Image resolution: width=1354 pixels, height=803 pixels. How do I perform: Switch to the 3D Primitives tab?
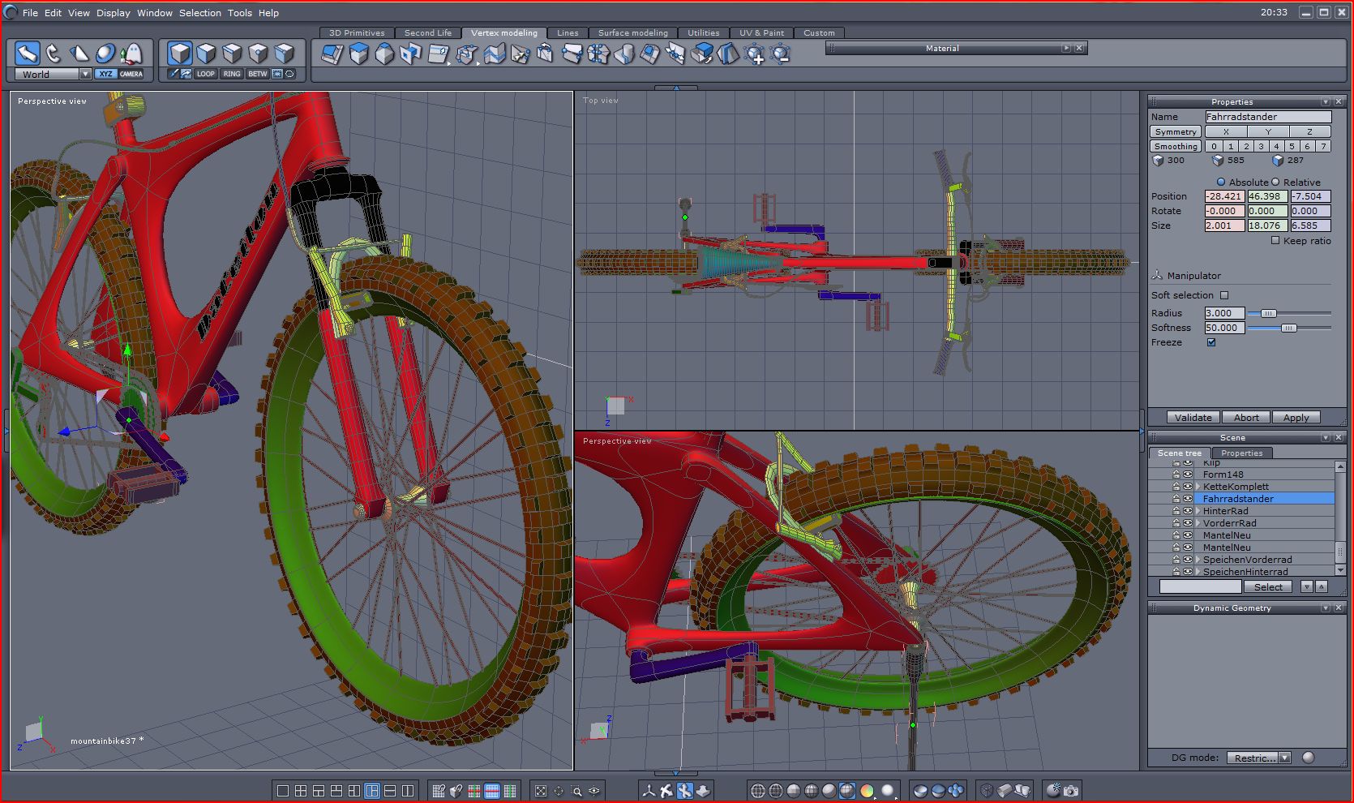(357, 33)
